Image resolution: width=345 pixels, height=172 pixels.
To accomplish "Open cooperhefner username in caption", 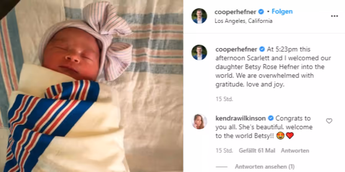I will click(x=236, y=49).
